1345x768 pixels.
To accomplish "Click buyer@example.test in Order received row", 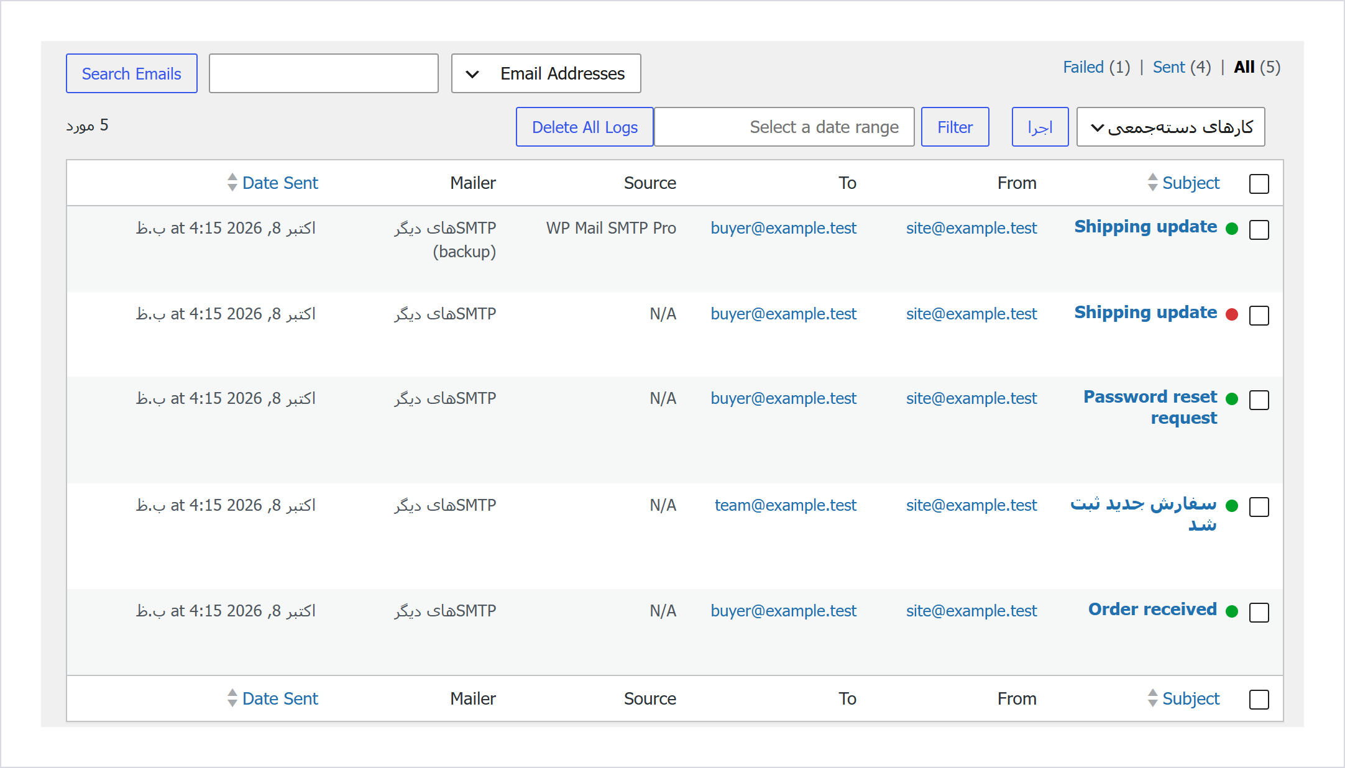I will coord(784,611).
